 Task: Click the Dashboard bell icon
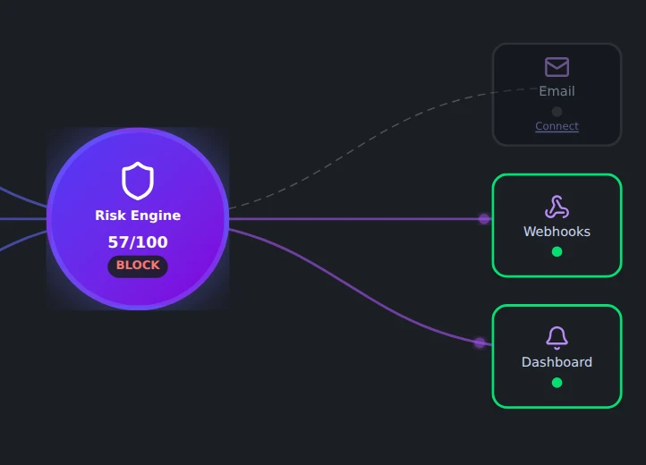click(x=557, y=338)
